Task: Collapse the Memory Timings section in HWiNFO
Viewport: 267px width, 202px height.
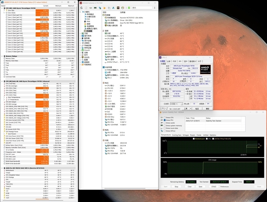Action: (x=1, y=56)
